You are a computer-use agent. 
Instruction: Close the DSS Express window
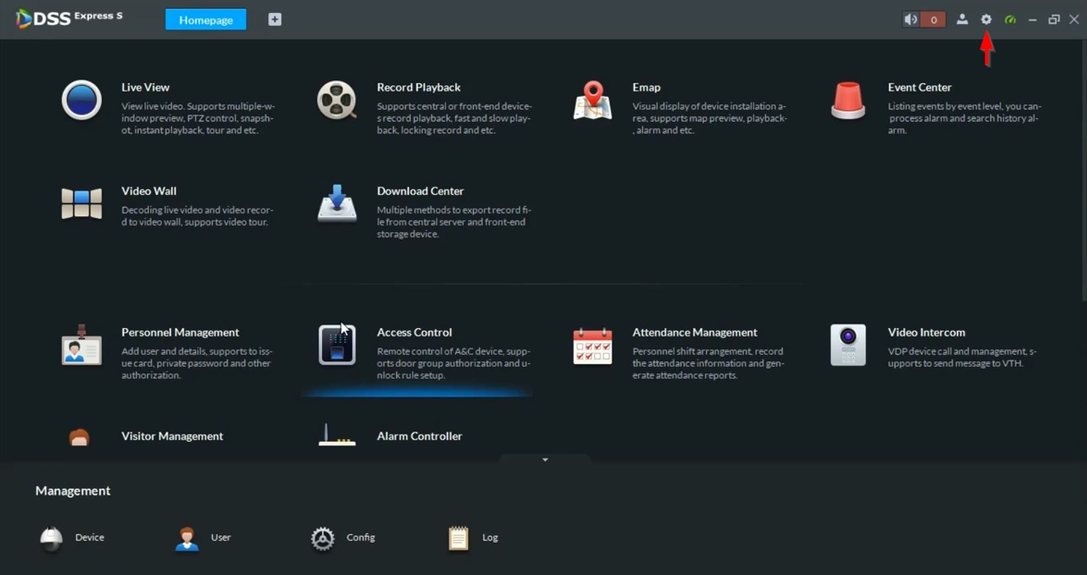1074,20
